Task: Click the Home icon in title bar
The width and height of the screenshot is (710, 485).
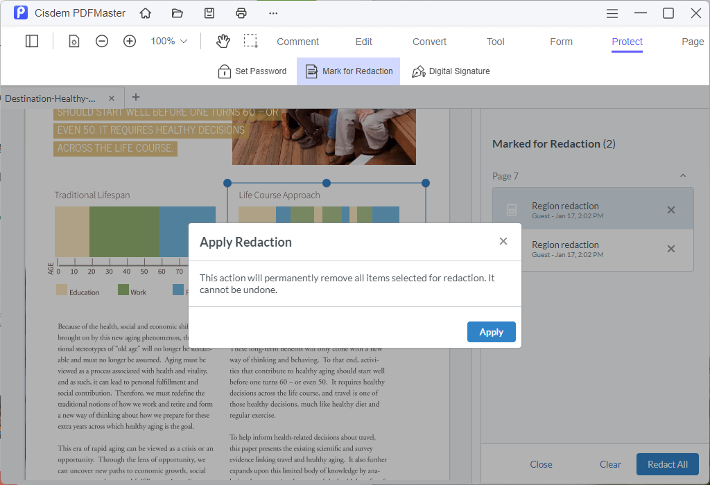Action: click(146, 13)
